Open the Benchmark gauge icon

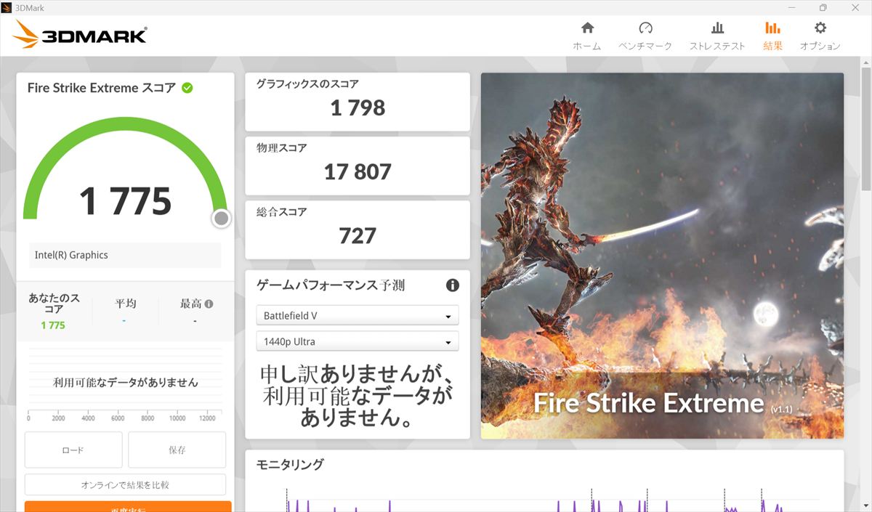pos(645,28)
